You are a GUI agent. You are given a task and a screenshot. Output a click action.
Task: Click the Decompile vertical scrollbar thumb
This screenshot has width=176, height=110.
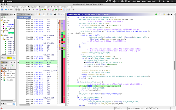175,65
